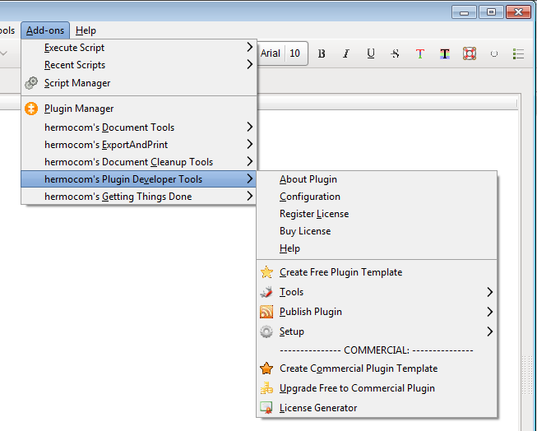Open Script Manager from the gear icon

pyautogui.click(x=31, y=83)
